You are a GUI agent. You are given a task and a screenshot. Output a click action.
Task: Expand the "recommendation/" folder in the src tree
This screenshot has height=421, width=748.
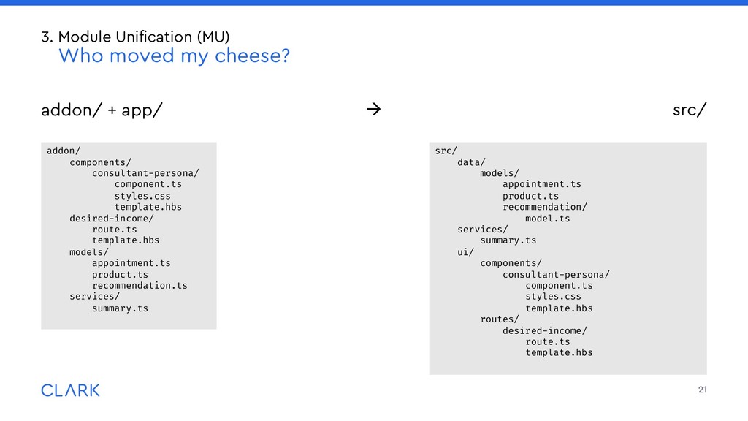point(544,207)
